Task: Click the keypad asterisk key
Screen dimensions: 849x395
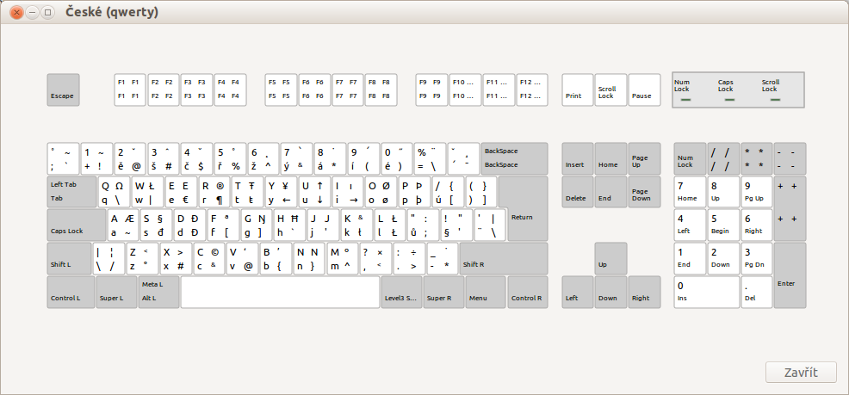Action: click(756, 158)
